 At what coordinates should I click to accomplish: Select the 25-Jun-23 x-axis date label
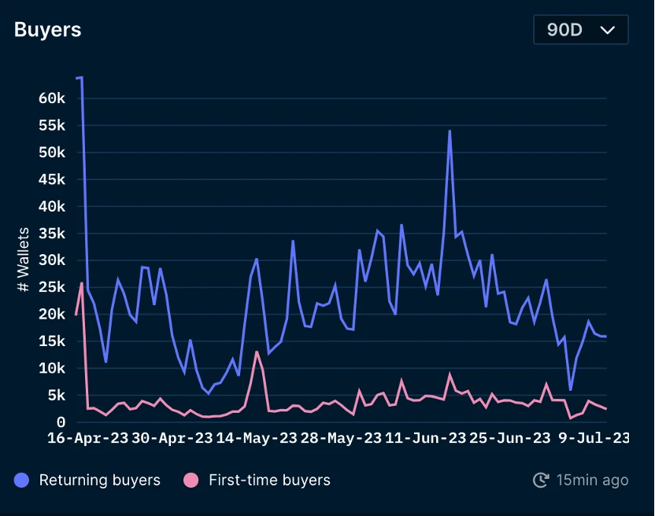point(509,438)
